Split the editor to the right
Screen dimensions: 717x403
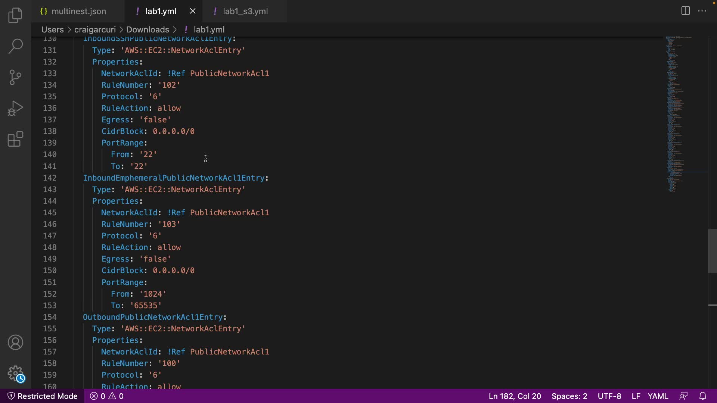(x=686, y=11)
